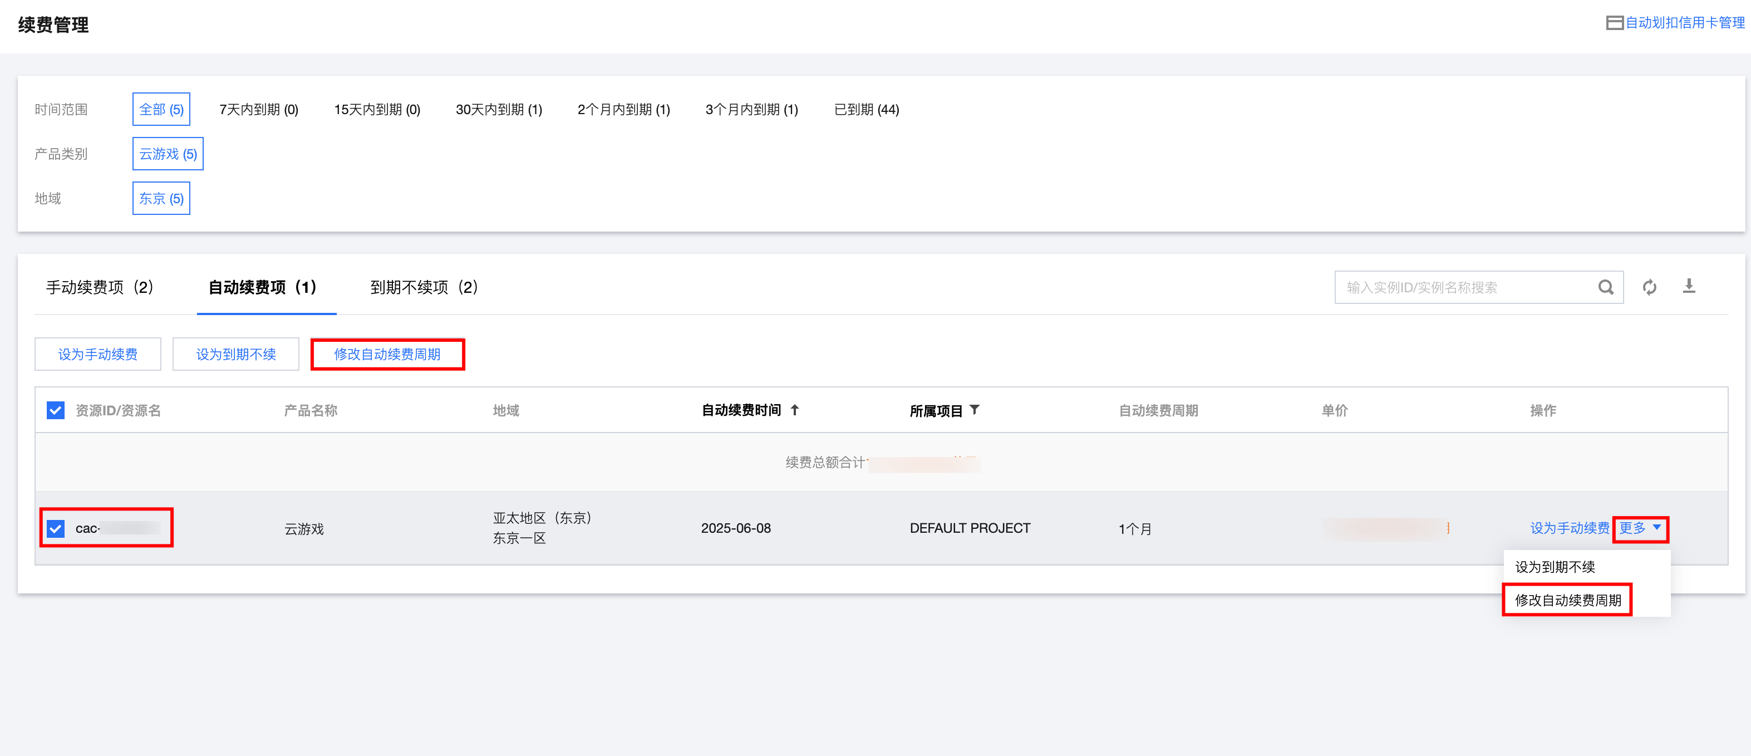This screenshot has height=756, width=1751.
Task: Click the download export icon
Action: coord(1689,286)
